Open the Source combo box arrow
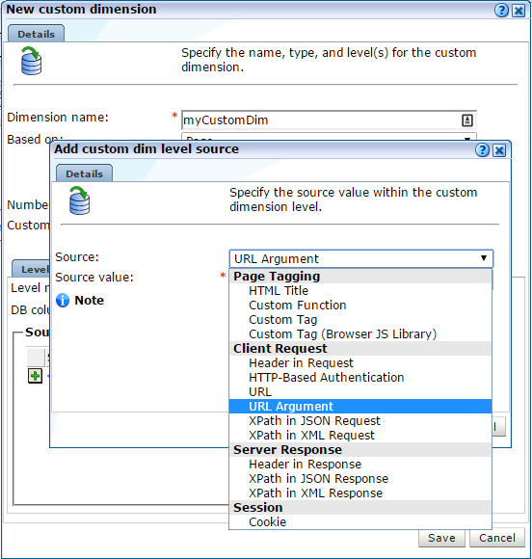Viewport: 532px width, 559px height. click(484, 258)
